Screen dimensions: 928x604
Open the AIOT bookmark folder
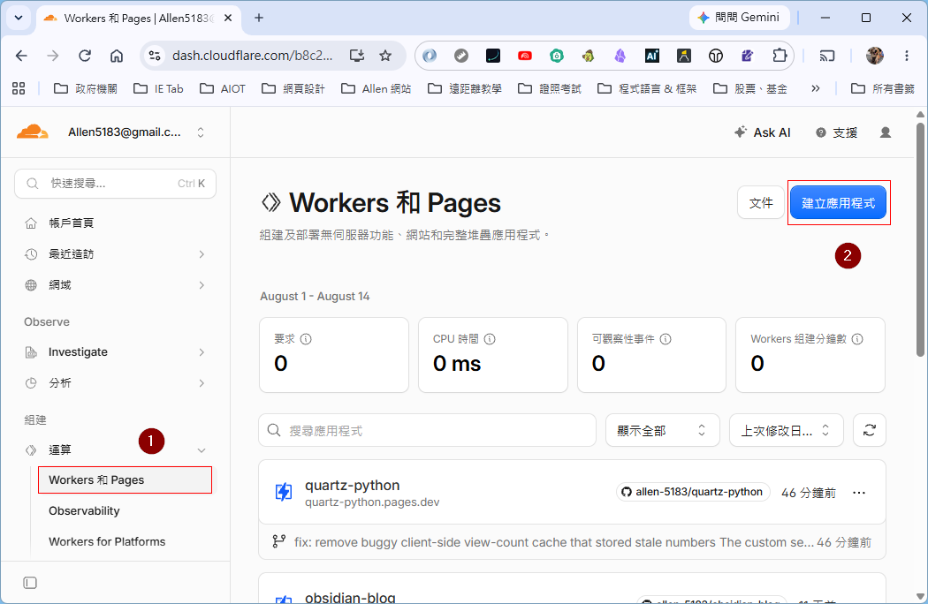point(223,88)
